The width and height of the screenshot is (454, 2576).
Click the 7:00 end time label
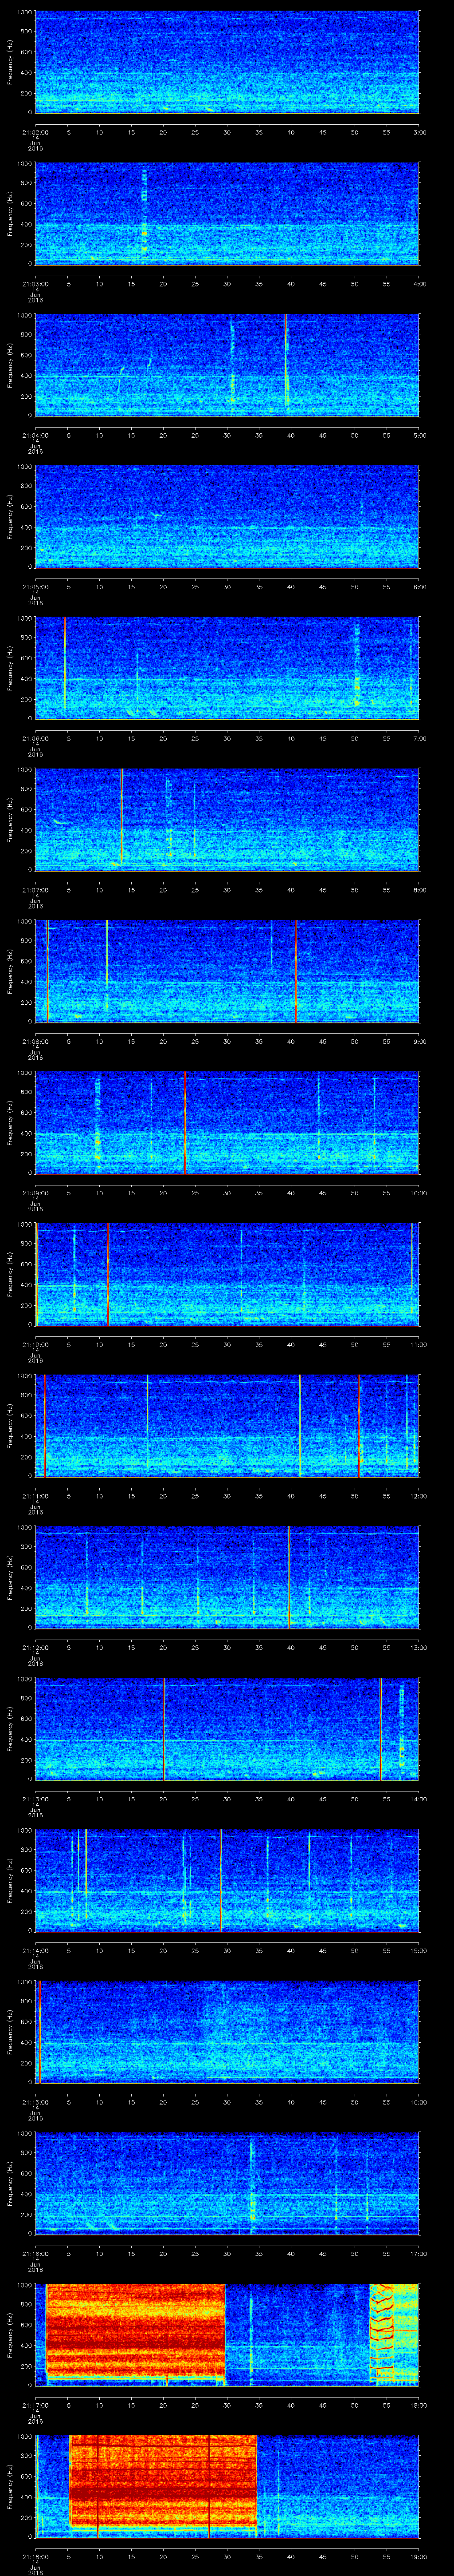[419, 738]
